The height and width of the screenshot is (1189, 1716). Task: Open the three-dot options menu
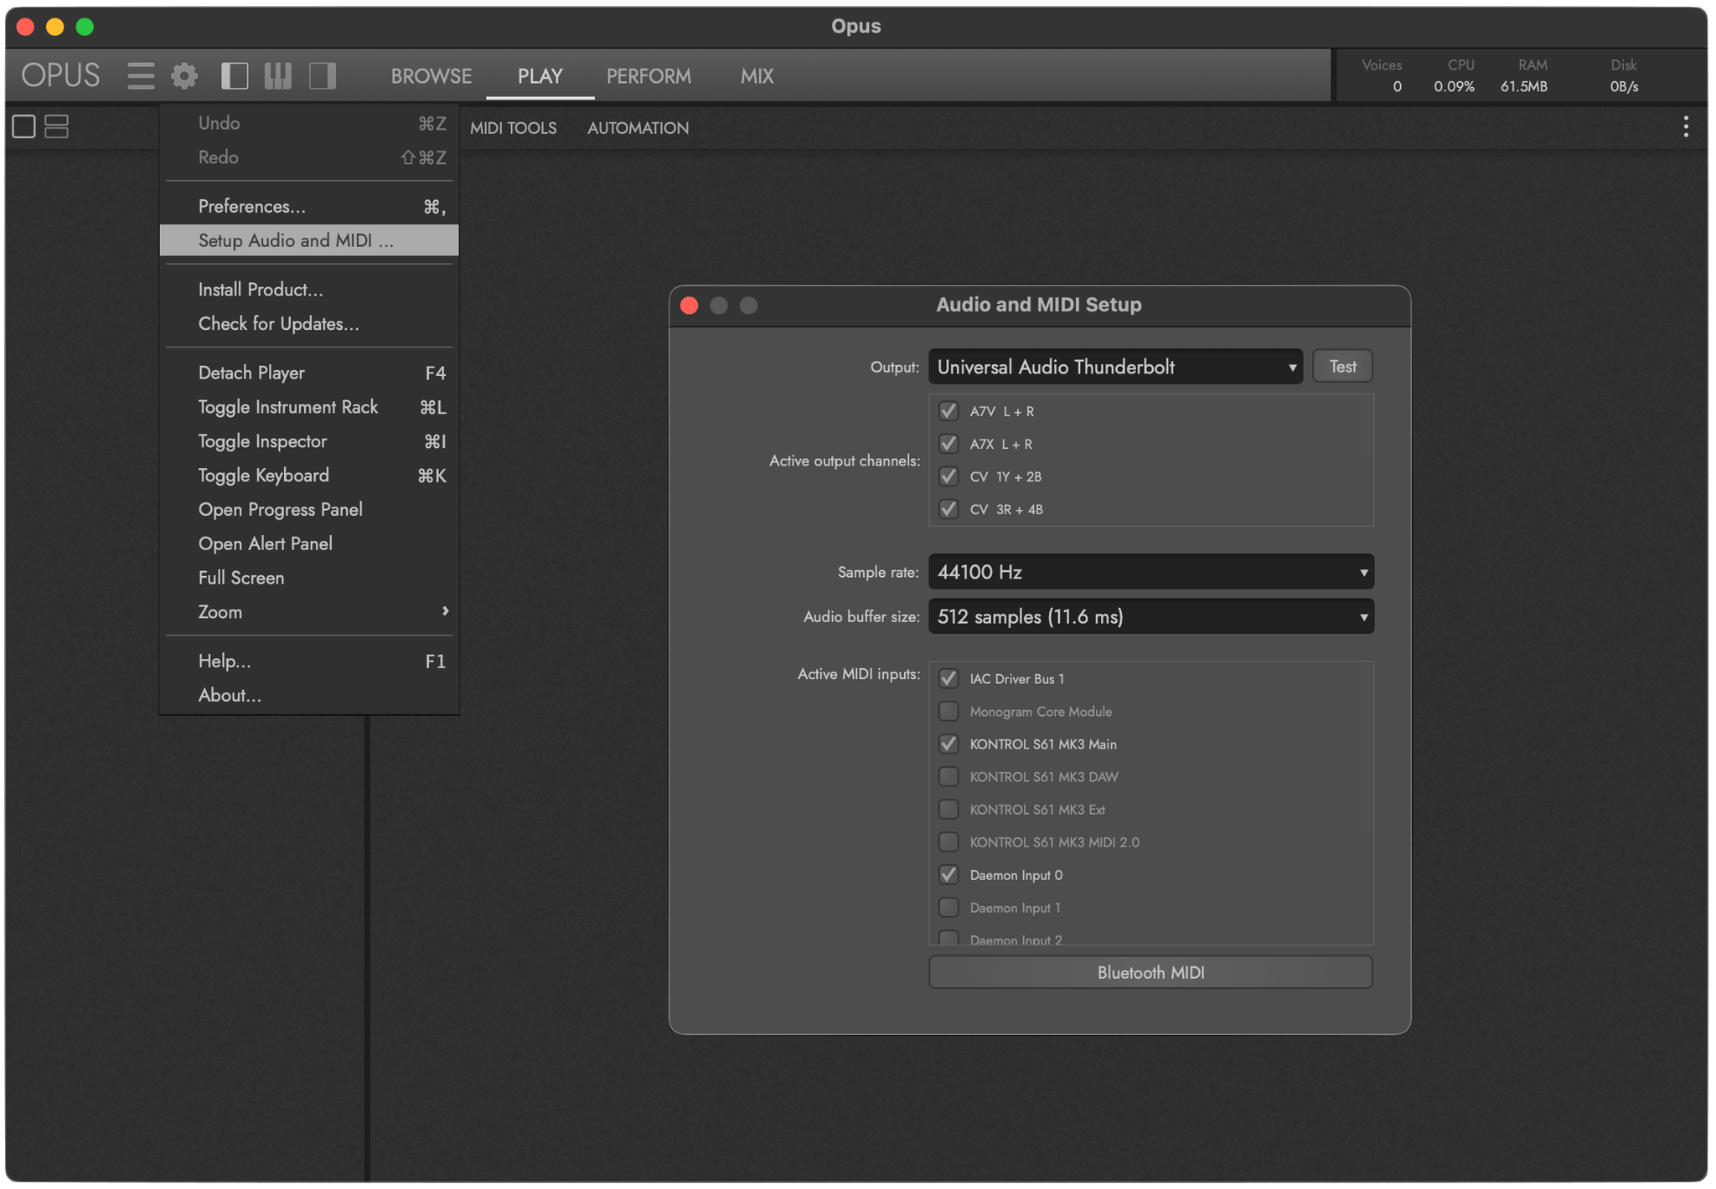(x=1686, y=127)
